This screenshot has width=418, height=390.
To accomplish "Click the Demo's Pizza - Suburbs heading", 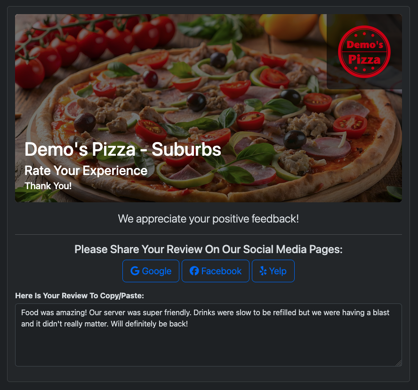I will [x=123, y=149].
